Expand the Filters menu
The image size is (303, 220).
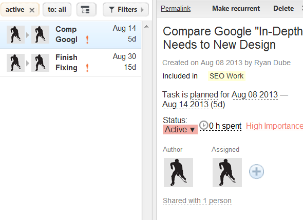(x=126, y=9)
